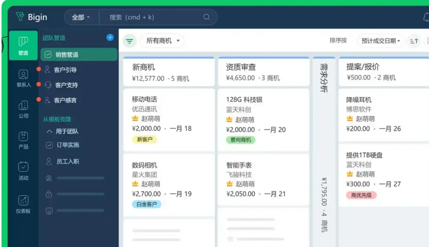This screenshot has width=429, height=247.
Task: Select the 管道 pipelines sidebar tab
Action: pos(23,45)
